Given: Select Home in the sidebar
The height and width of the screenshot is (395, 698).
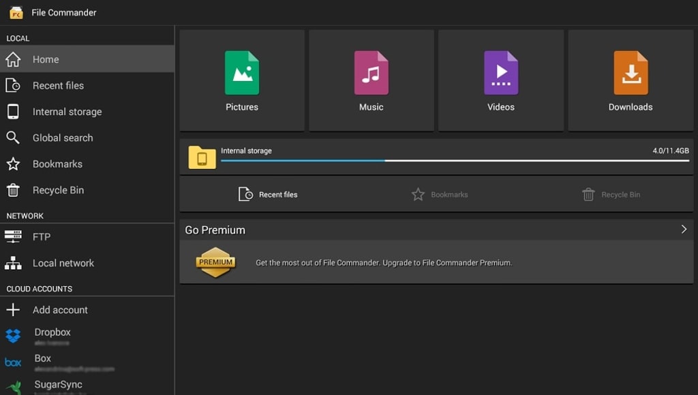Looking at the screenshot, I should point(46,59).
